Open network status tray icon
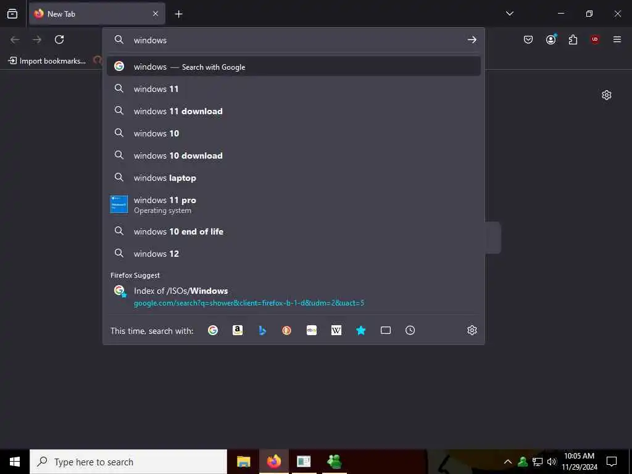 (x=538, y=462)
